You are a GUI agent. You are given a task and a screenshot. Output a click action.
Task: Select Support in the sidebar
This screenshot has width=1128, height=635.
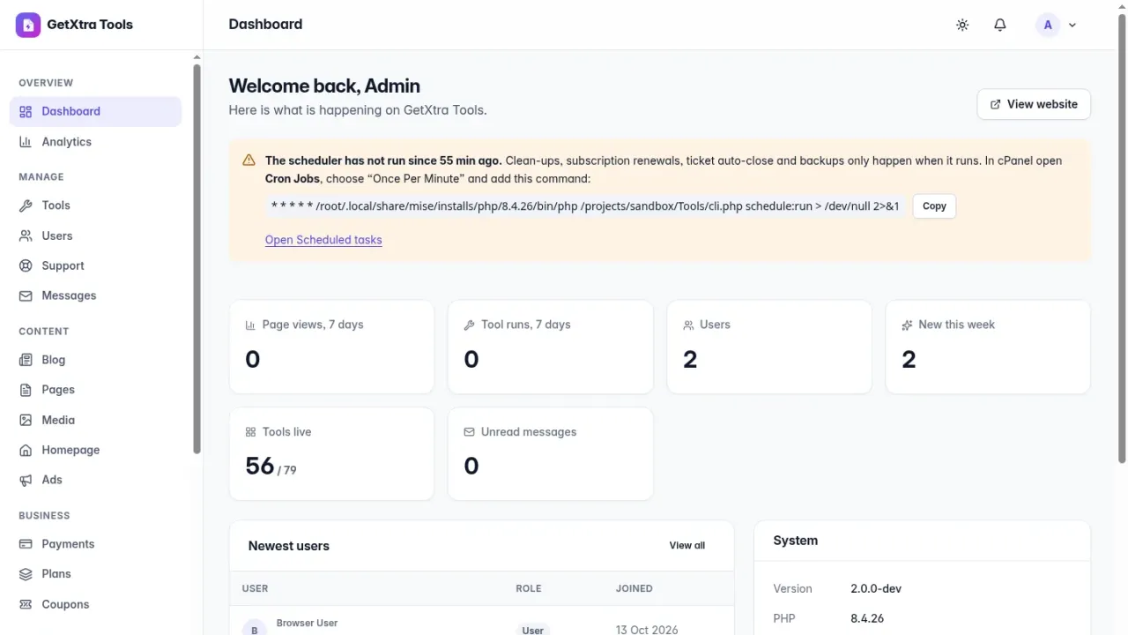point(95,265)
